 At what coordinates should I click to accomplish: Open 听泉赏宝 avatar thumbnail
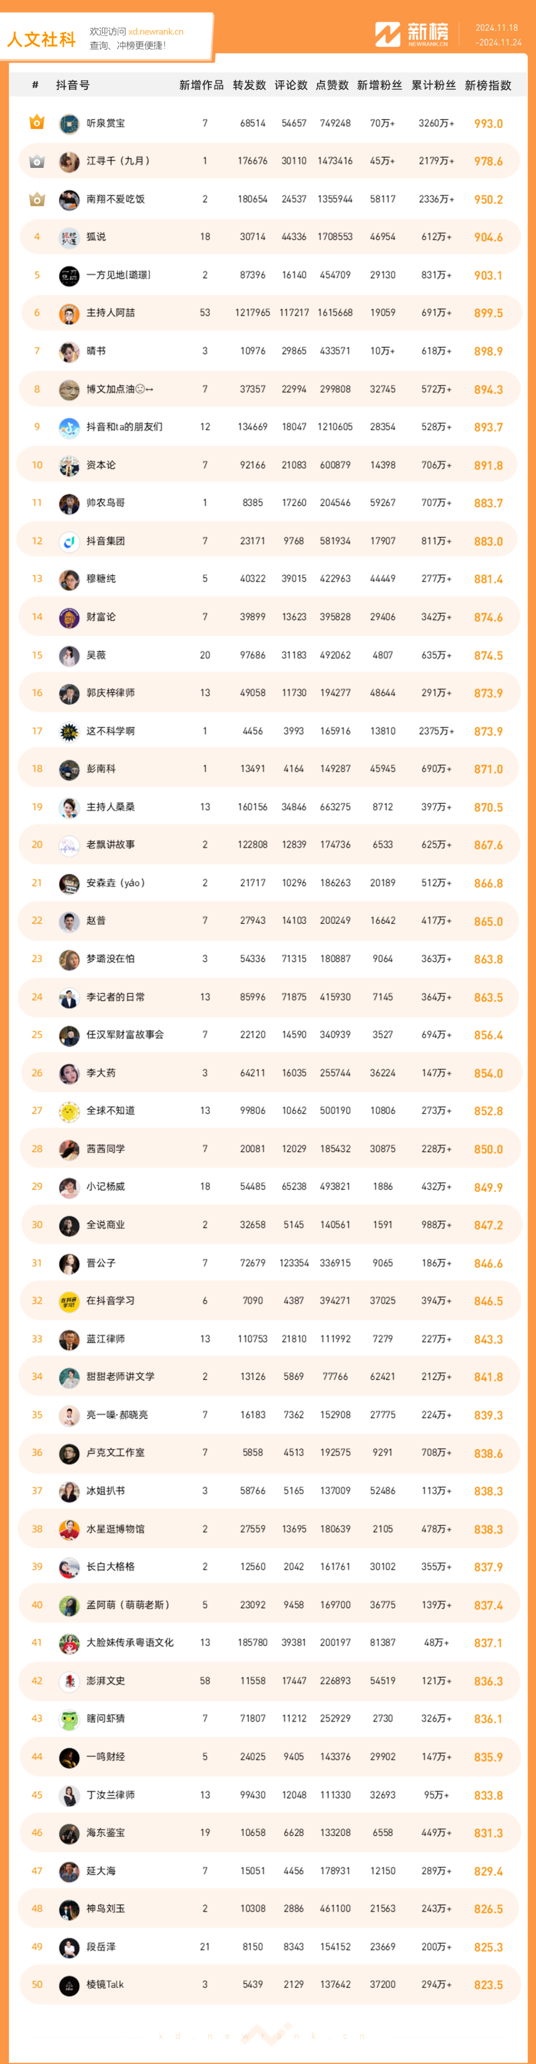69,124
